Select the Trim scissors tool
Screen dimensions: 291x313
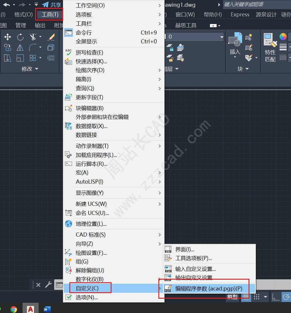pos(33,37)
